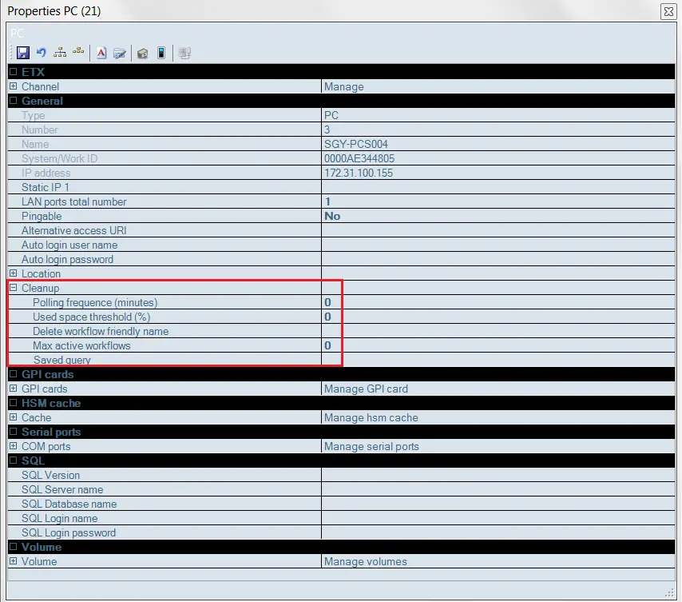682x602 pixels.
Task: Click the second hierarchy tree toolbar icon
Action: pyautogui.click(x=78, y=54)
